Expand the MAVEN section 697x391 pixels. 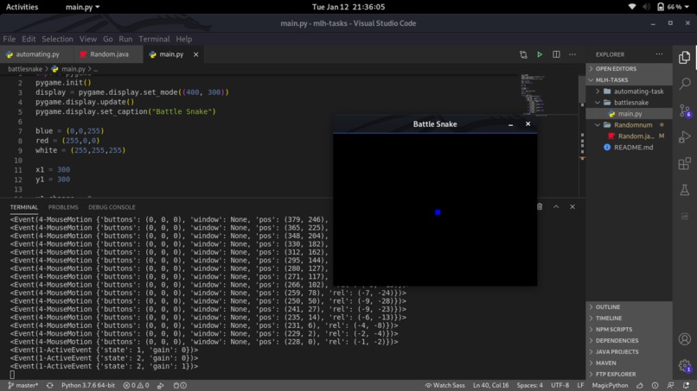[629, 363]
